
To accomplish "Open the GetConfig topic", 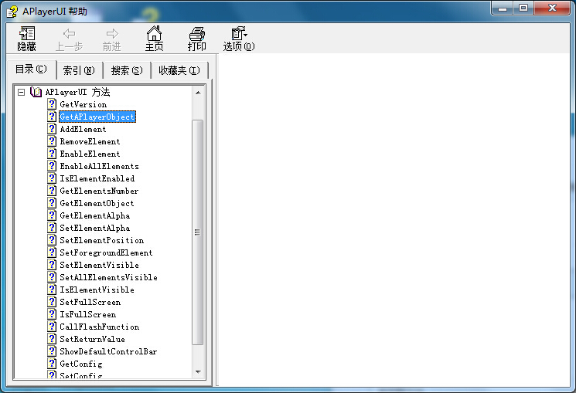I will click(x=81, y=364).
